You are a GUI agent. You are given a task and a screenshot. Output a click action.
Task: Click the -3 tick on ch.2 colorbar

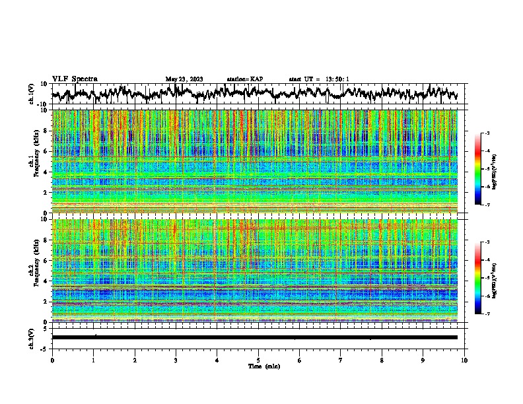click(x=487, y=242)
